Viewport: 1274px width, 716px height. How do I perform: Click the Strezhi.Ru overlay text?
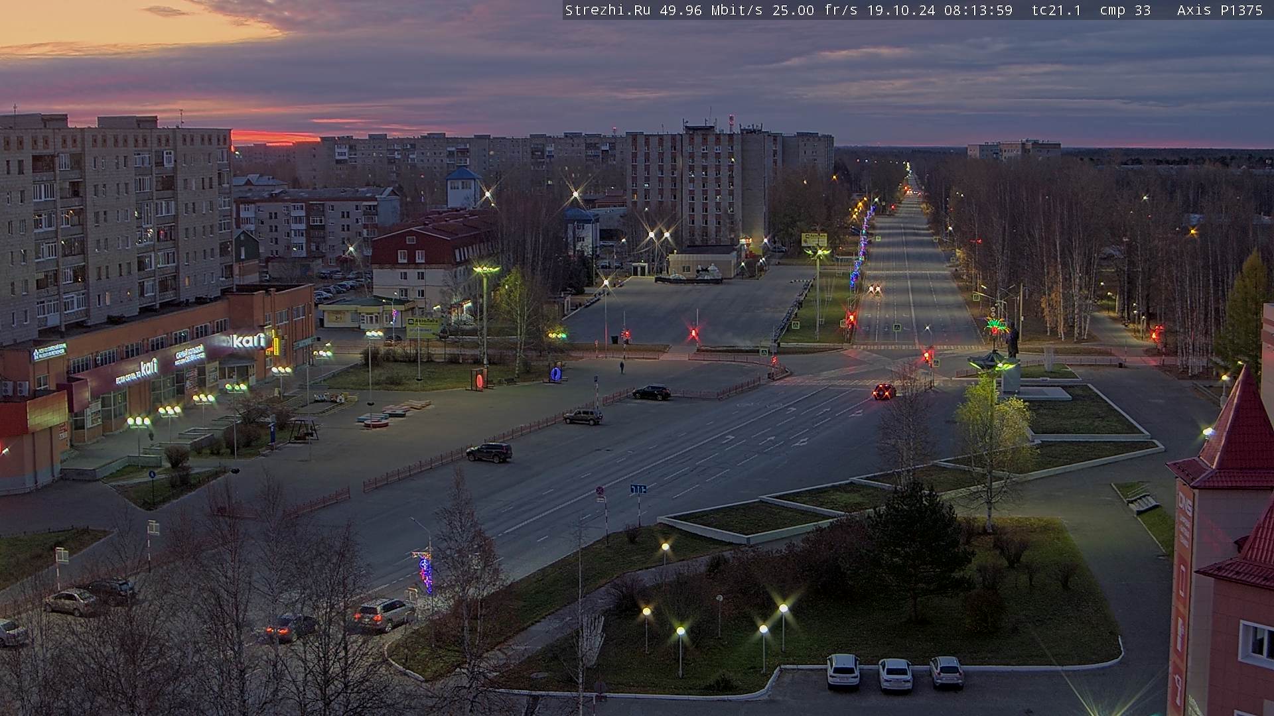coord(607,10)
